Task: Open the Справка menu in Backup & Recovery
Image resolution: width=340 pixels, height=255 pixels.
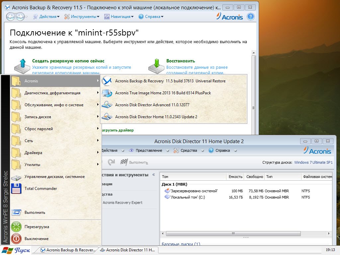Action: point(151,17)
